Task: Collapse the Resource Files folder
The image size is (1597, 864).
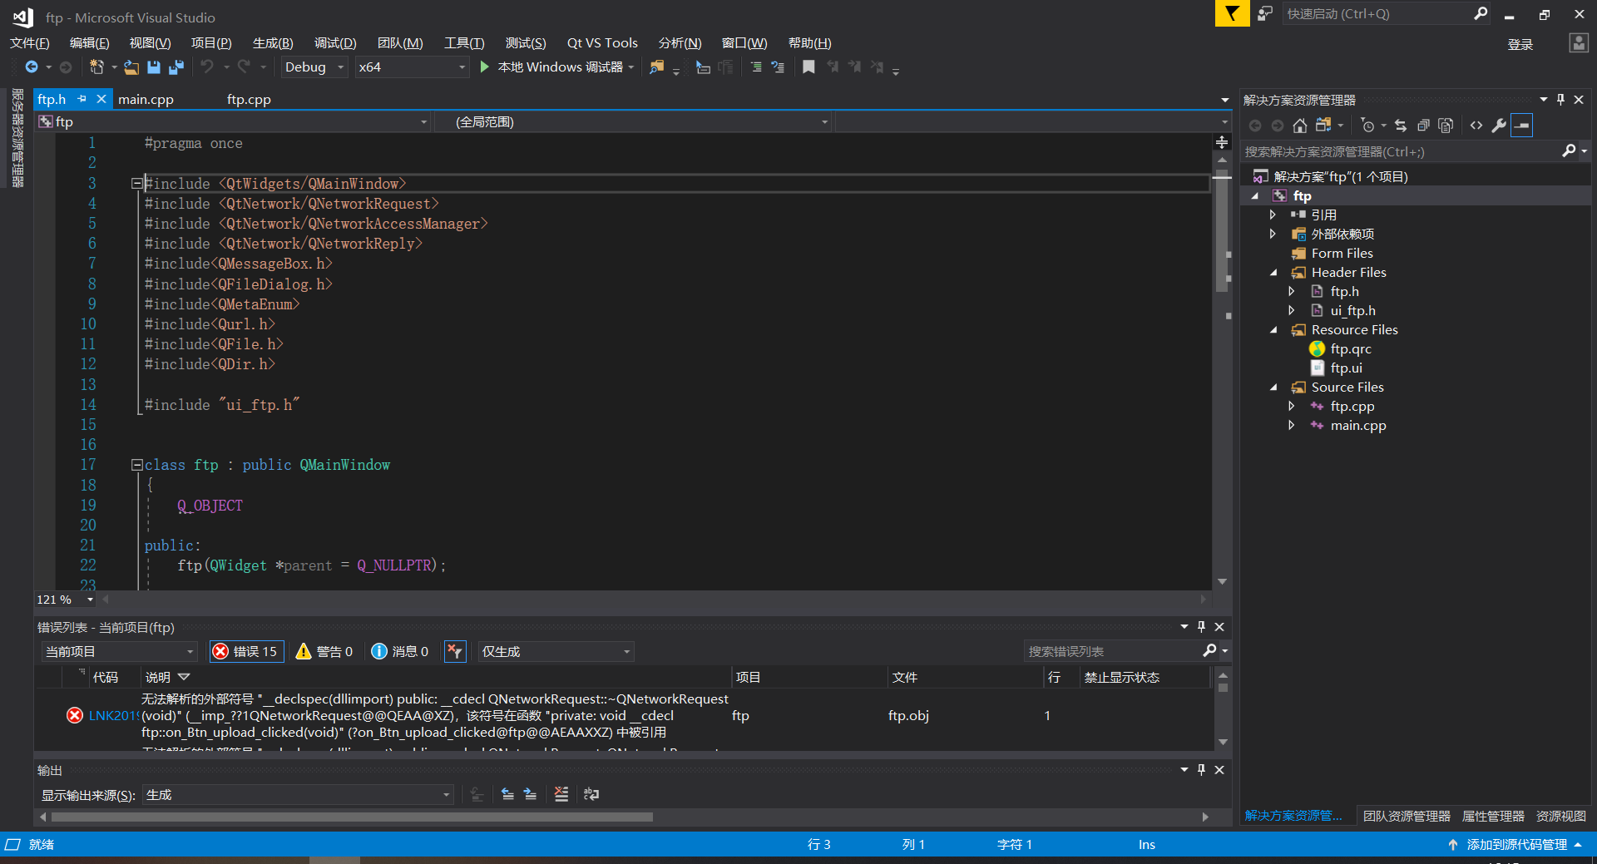Action: click(x=1273, y=330)
